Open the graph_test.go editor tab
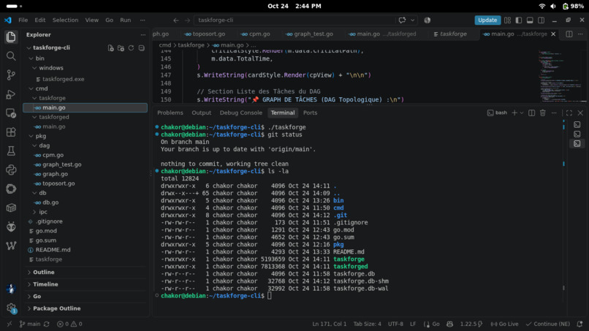Image resolution: width=589 pixels, height=331 pixels. 310,34
